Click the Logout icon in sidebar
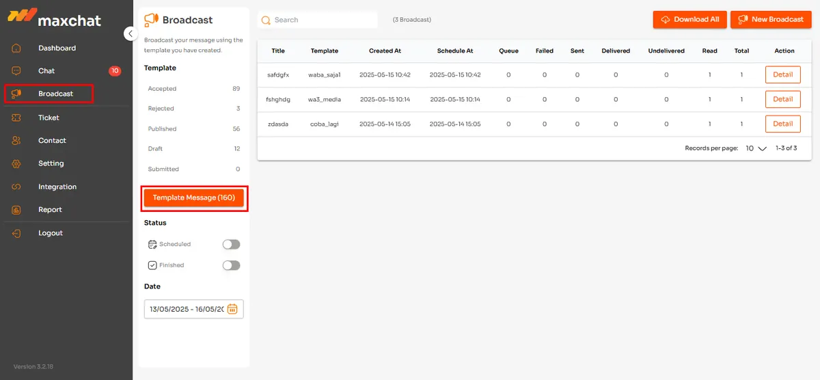Screen dimensions: 820x380 16,233
